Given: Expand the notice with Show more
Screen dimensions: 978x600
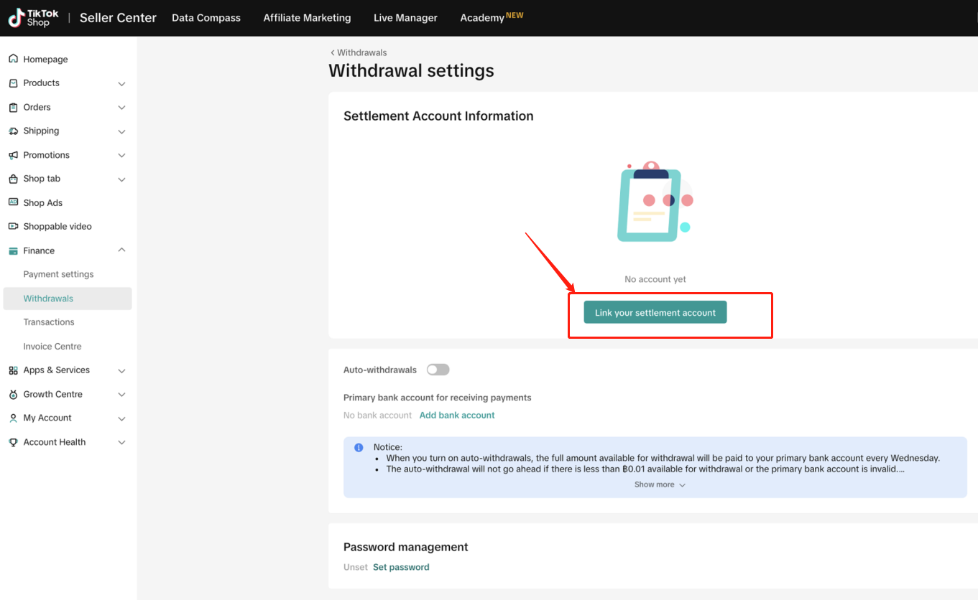Looking at the screenshot, I should point(660,485).
